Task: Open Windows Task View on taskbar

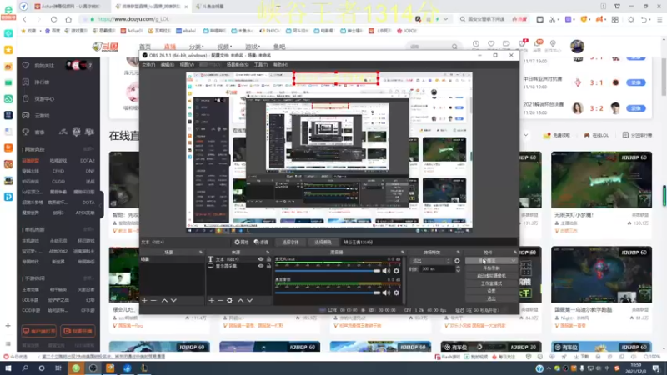Action: pyautogui.click(x=58, y=368)
